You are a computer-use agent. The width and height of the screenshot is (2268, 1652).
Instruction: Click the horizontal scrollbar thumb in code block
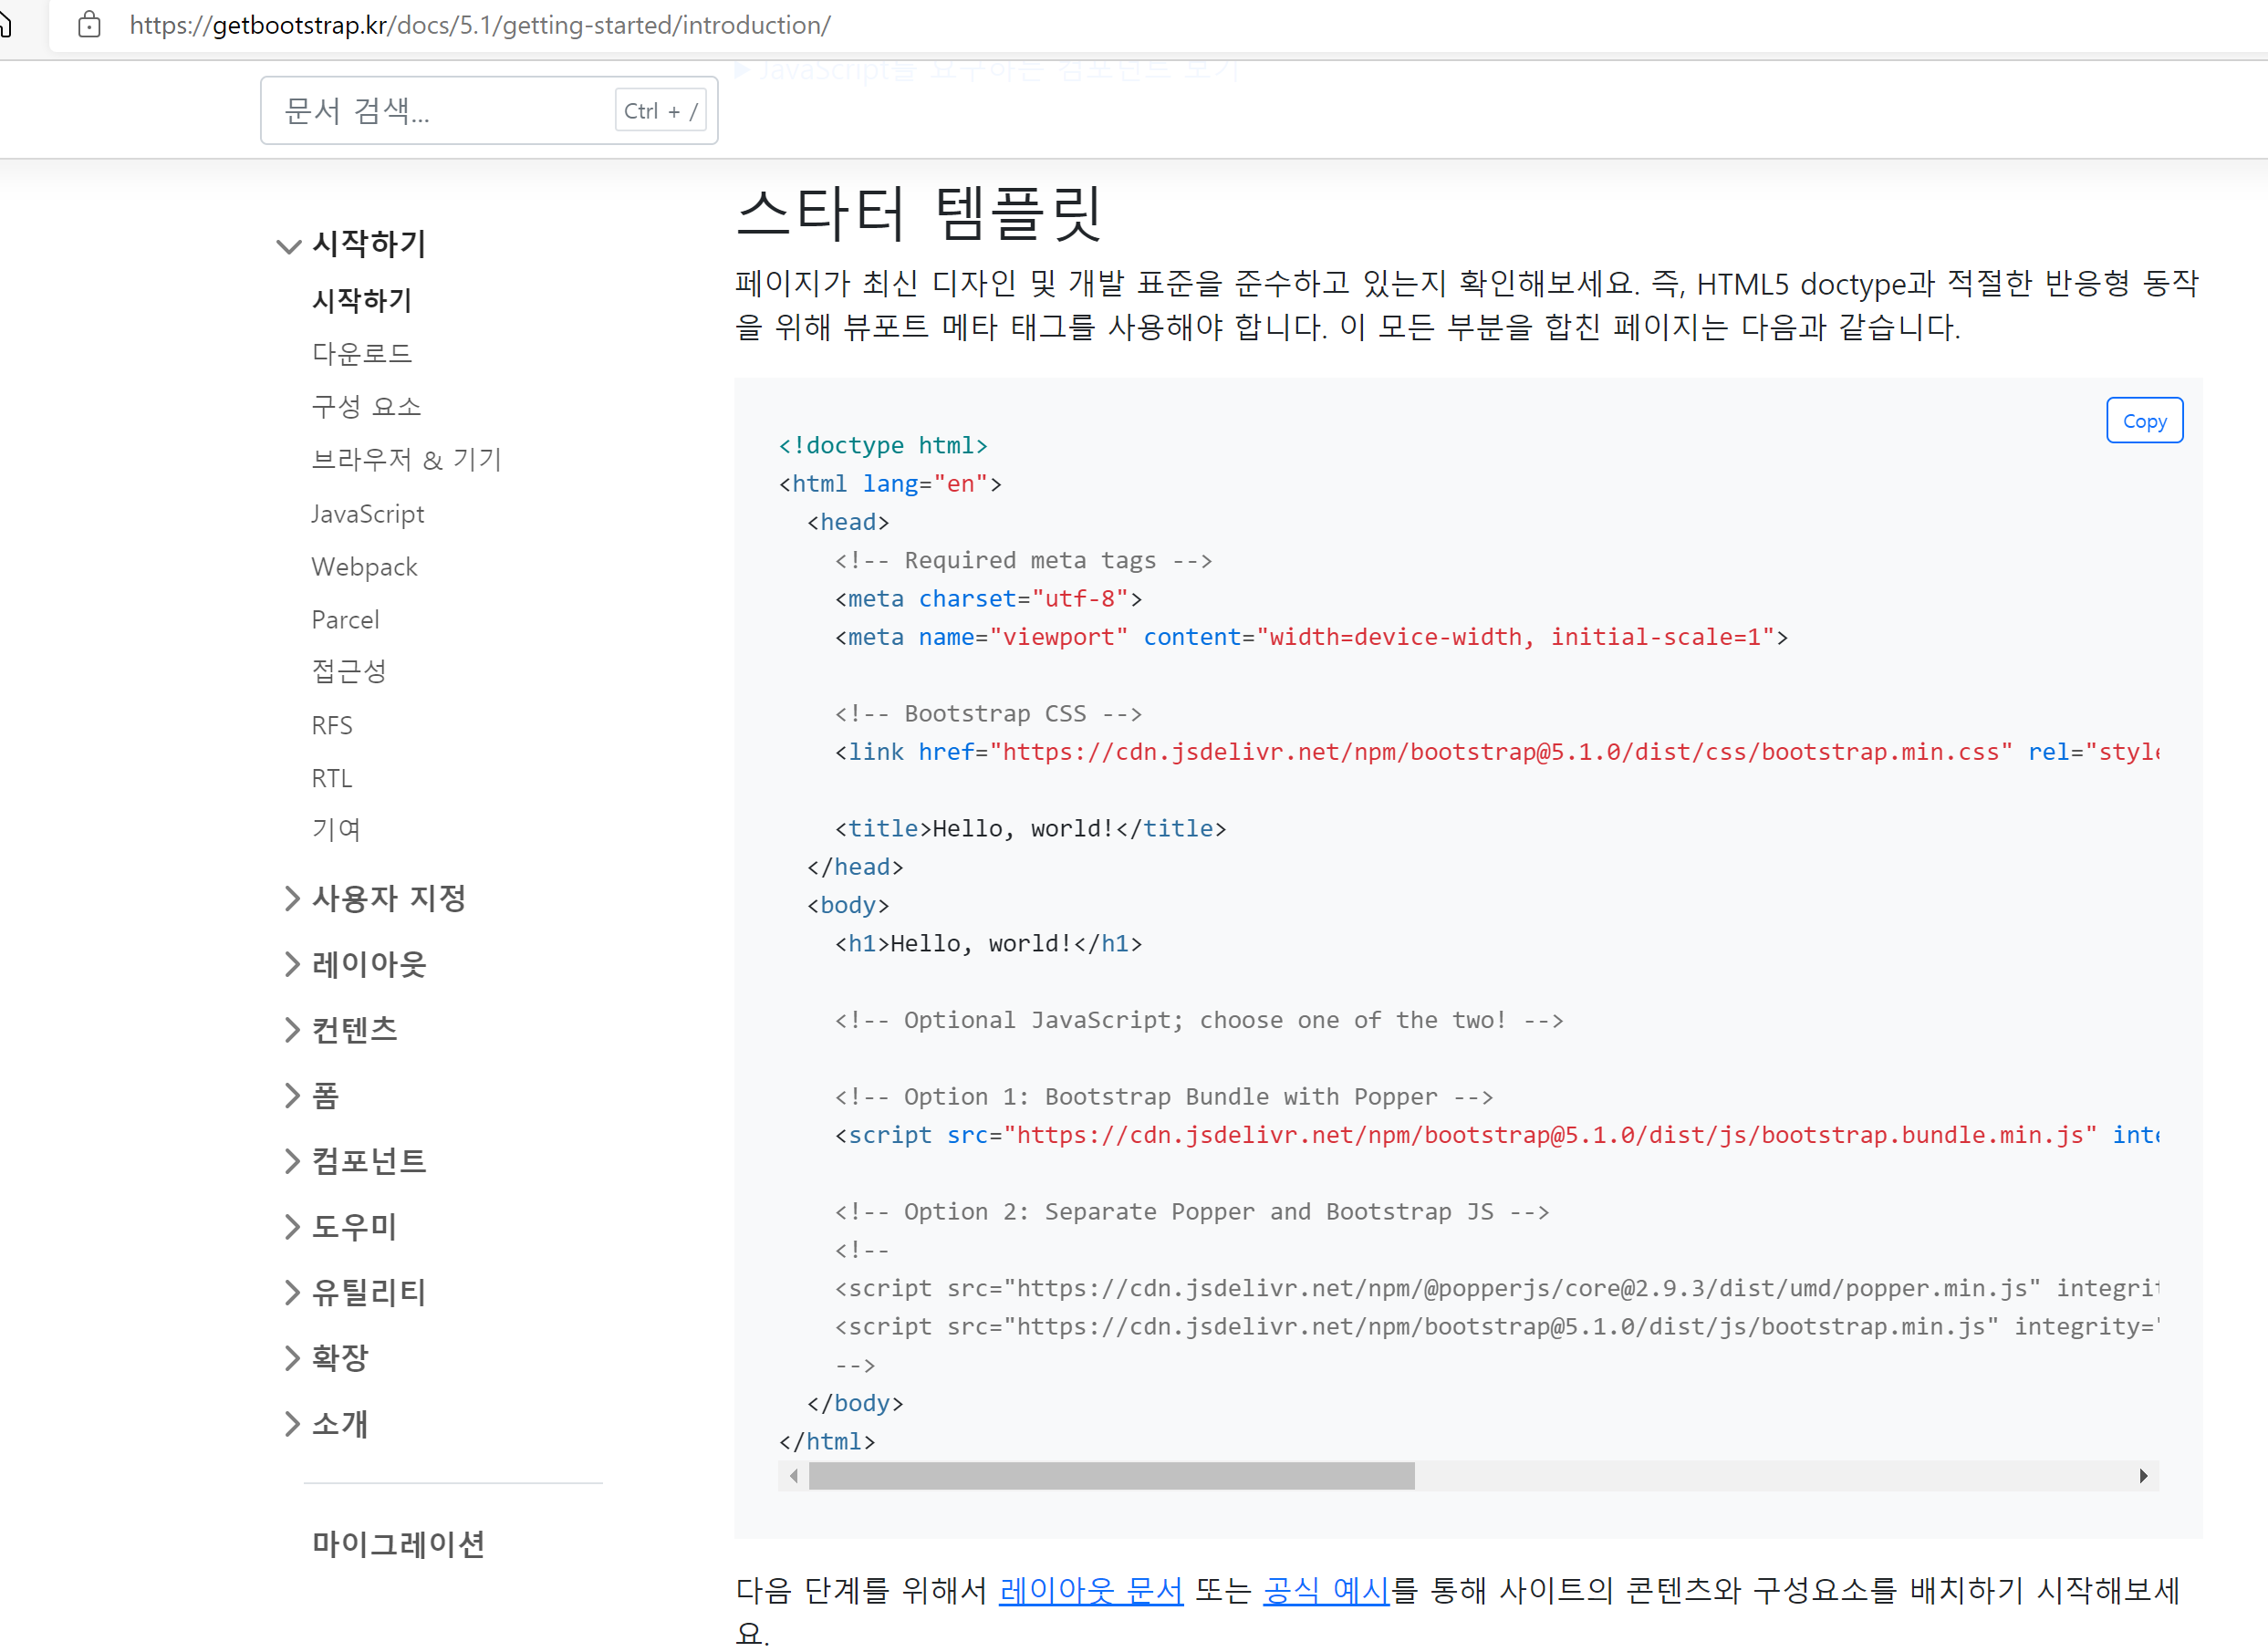[x=1110, y=1476]
